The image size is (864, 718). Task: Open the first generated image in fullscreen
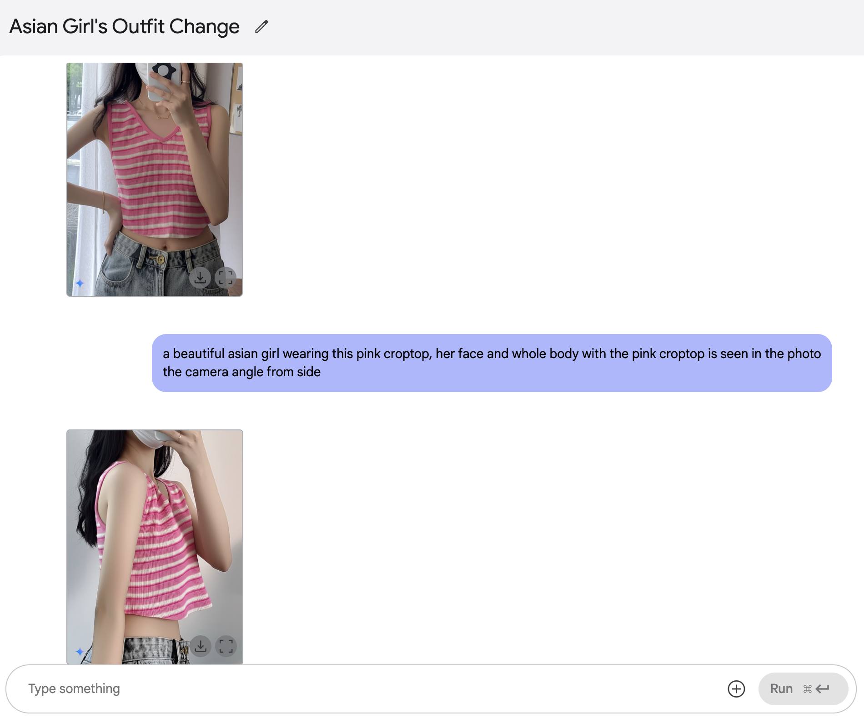point(226,277)
